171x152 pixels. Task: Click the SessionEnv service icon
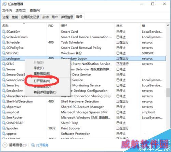[4, 91]
